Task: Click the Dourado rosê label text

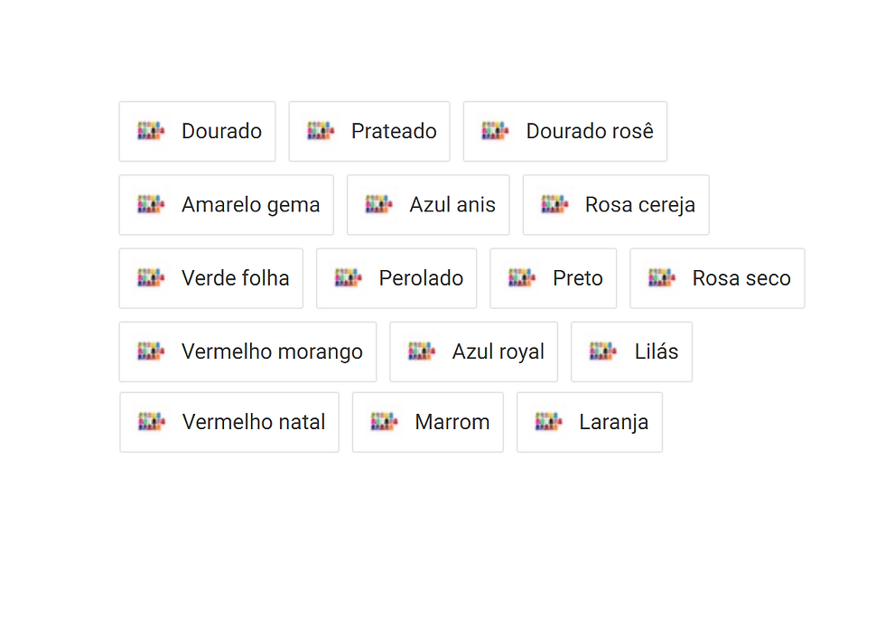Action: coord(590,131)
